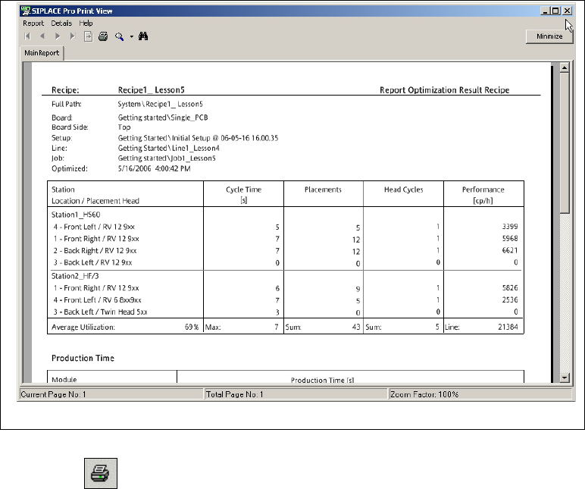Go to first page of report
The image size is (585, 489).
(28, 36)
